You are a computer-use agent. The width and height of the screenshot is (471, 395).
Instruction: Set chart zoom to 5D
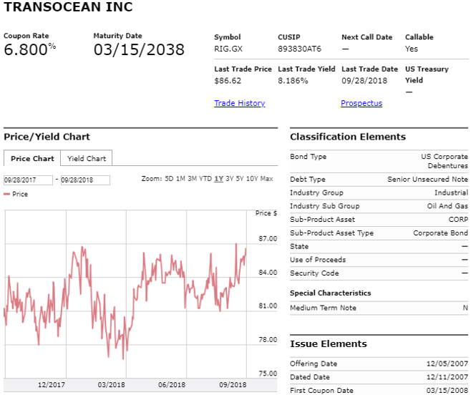169,179
